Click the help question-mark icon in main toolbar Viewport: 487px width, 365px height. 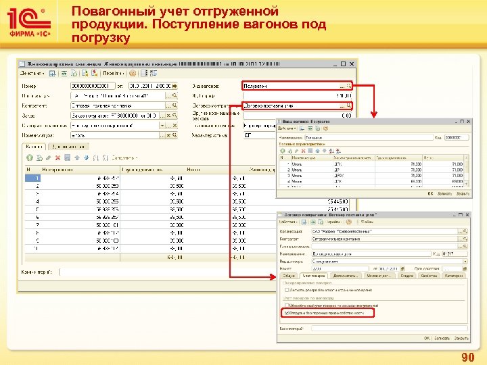133,74
